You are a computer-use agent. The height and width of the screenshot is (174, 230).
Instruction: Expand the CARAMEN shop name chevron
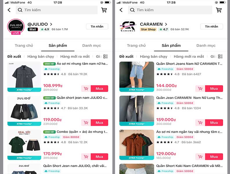point(166,24)
